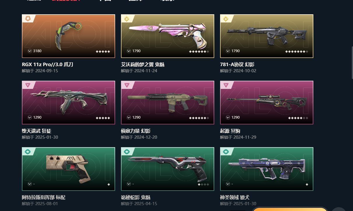Click the pink triangle badge on 起源 冥驹 card

pyautogui.click(x=226, y=85)
